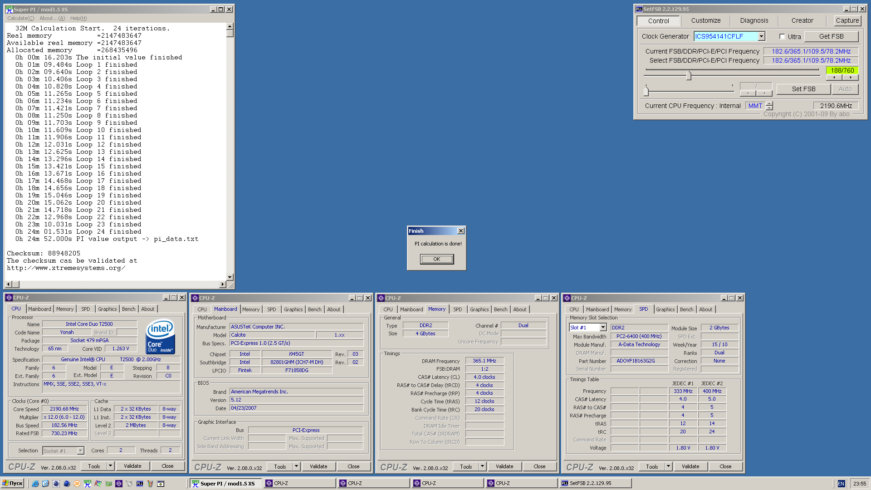The image size is (871, 490).
Task: Click the EN language indicator in tray
Action: [x=841, y=484]
